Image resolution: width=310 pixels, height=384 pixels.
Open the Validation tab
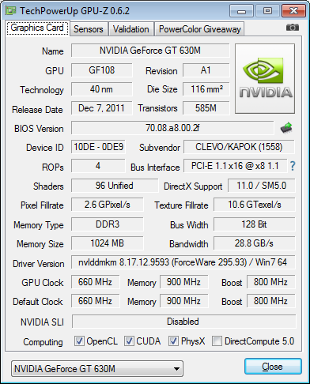point(131,29)
